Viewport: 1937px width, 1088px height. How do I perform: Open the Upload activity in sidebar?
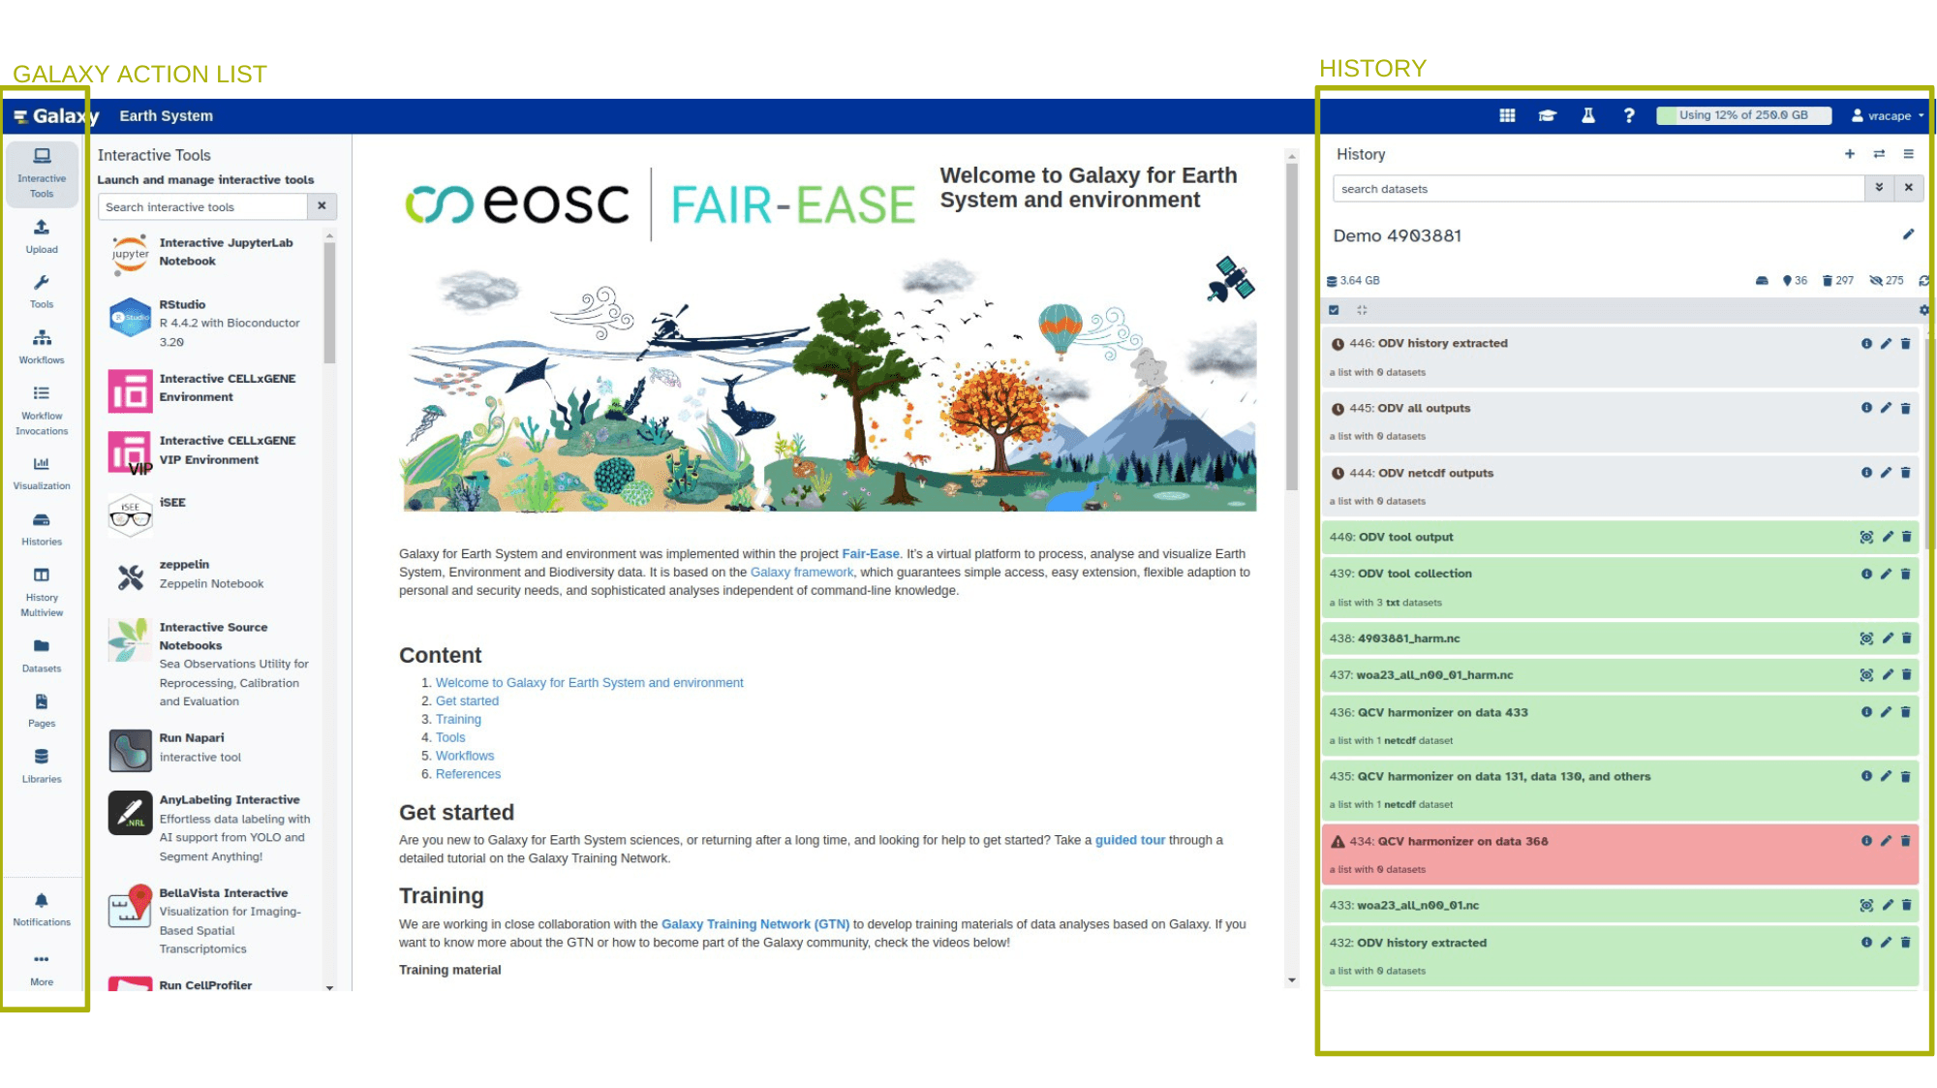coord(42,235)
